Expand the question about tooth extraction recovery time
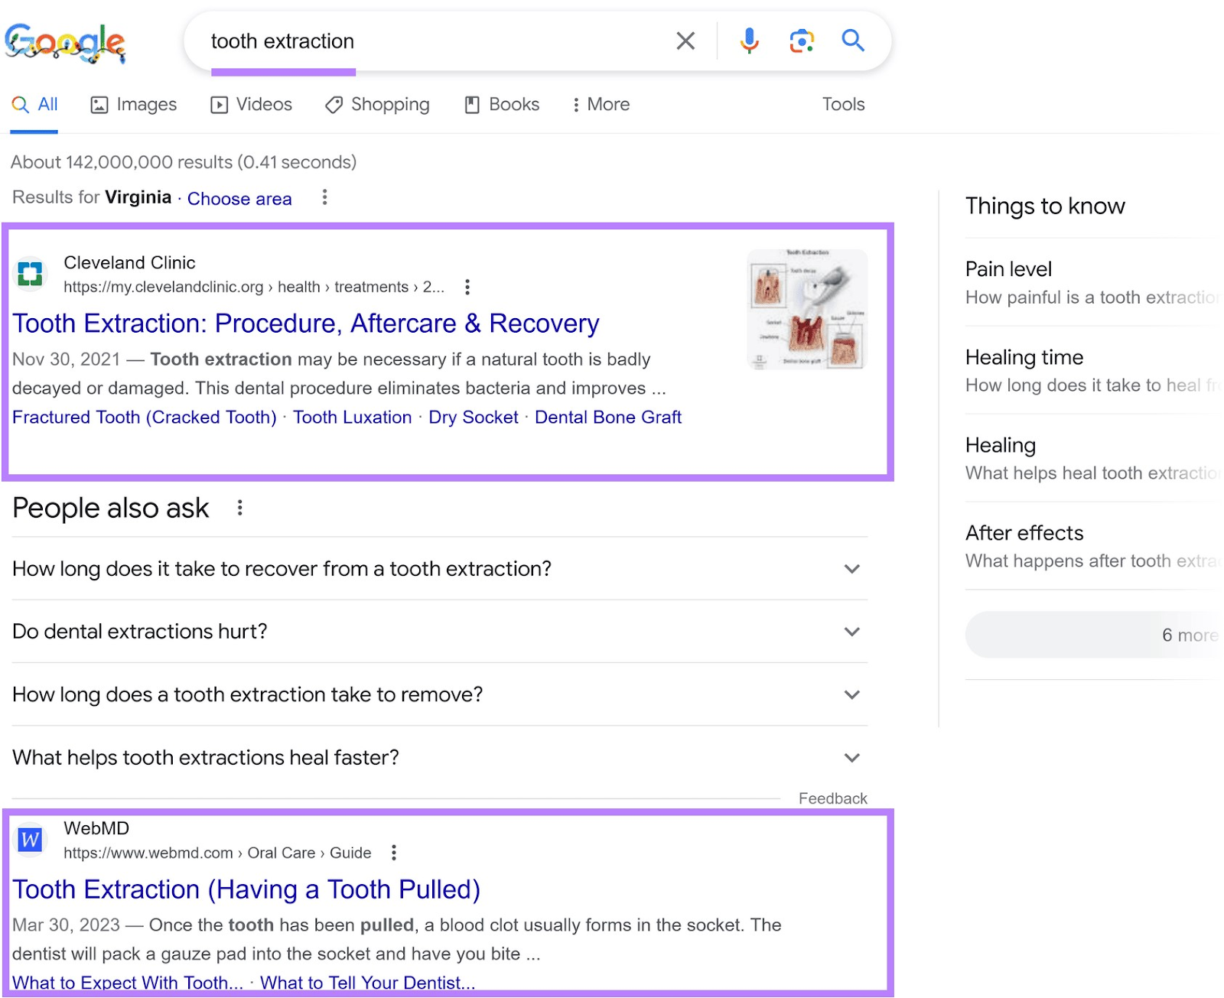The width and height of the screenshot is (1224, 998). (851, 569)
